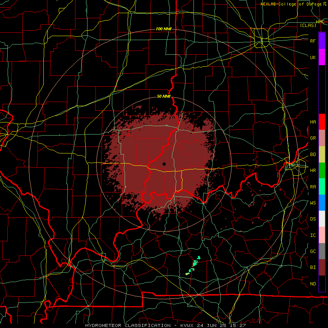Click the WS legend label
The image size is (328, 328).
tap(313, 203)
